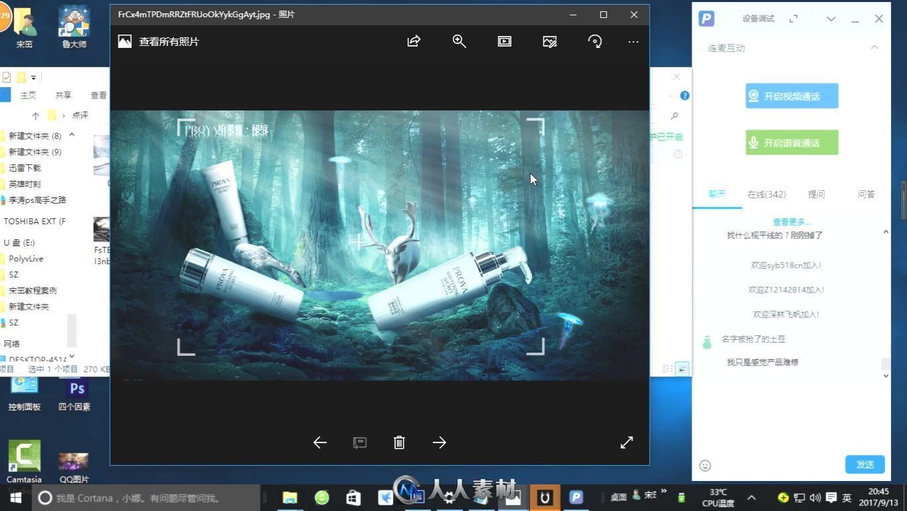The width and height of the screenshot is (907, 511).
Task: Click volume speaker icon in tray
Action: [x=815, y=498]
